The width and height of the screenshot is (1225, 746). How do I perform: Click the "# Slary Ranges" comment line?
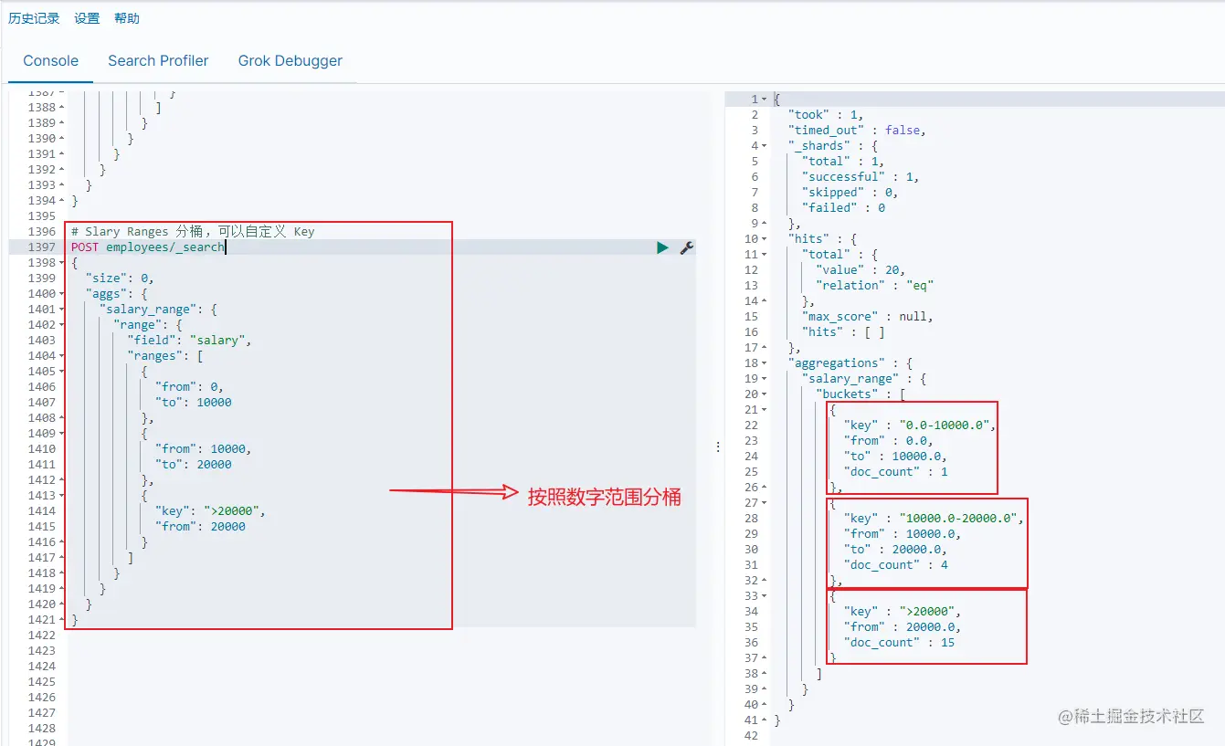pyautogui.click(x=193, y=232)
